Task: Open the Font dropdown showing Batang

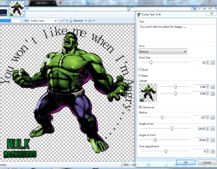Action: [x=163, y=52]
